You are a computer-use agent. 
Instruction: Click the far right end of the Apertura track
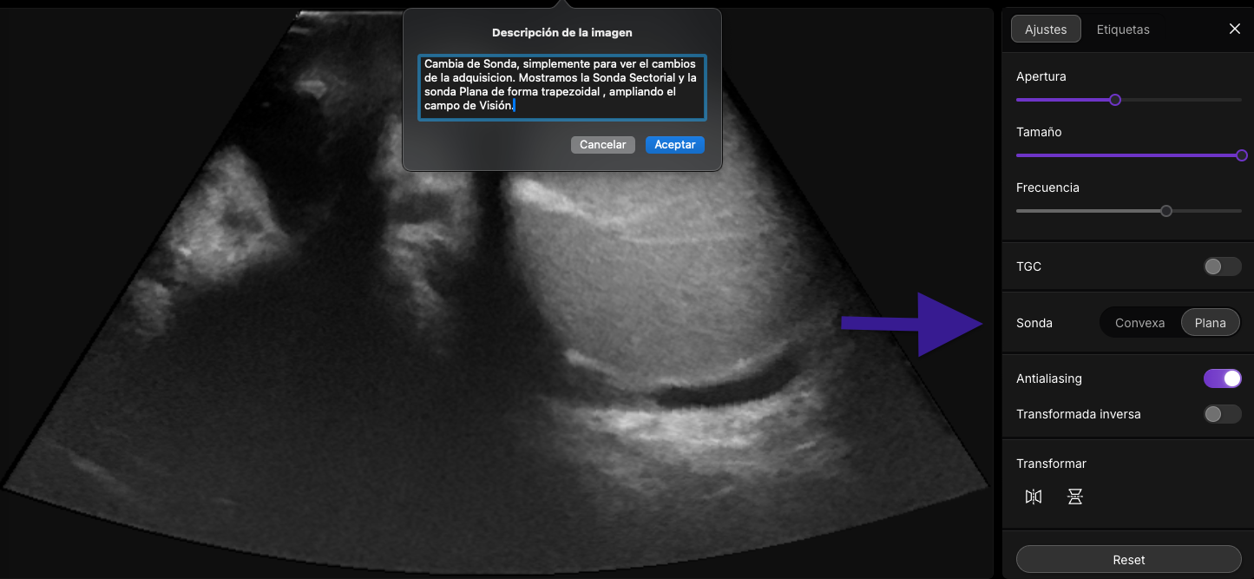(1239, 100)
